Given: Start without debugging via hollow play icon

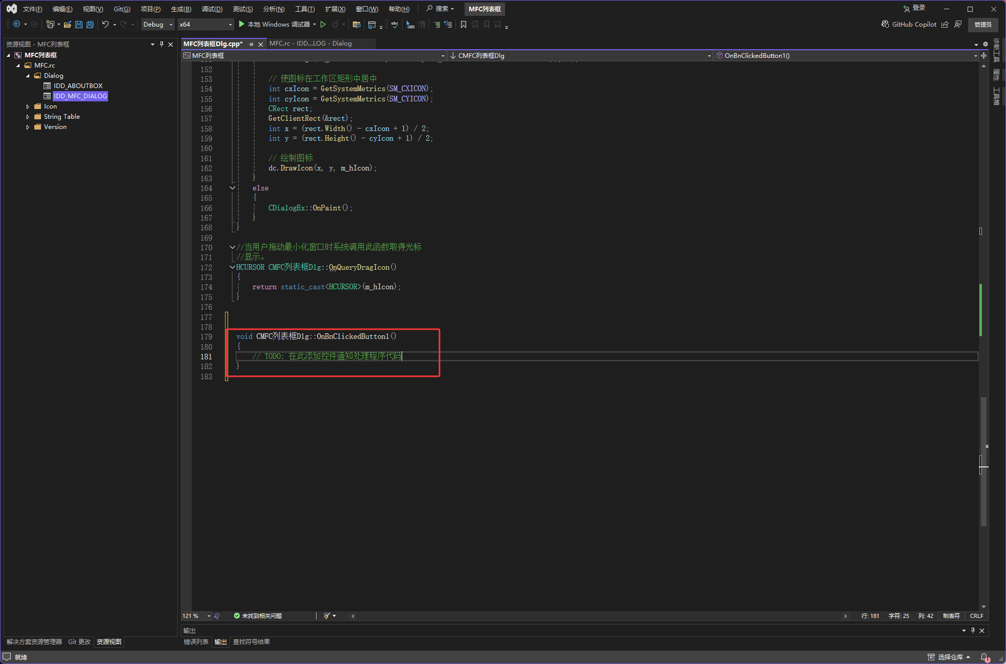Looking at the screenshot, I should tap(323, 25).
